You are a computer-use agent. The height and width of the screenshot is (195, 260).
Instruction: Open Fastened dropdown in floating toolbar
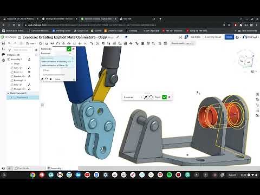(x=133, y=97)
